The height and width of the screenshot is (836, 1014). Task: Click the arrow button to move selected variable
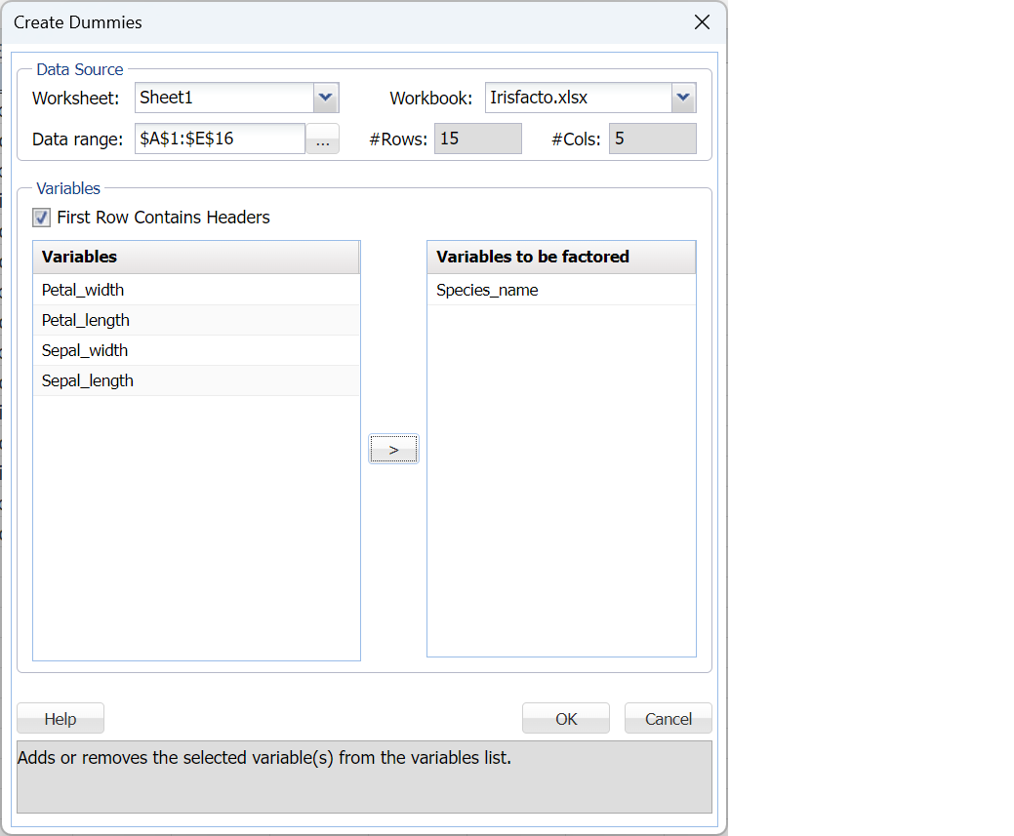[393, 449]
